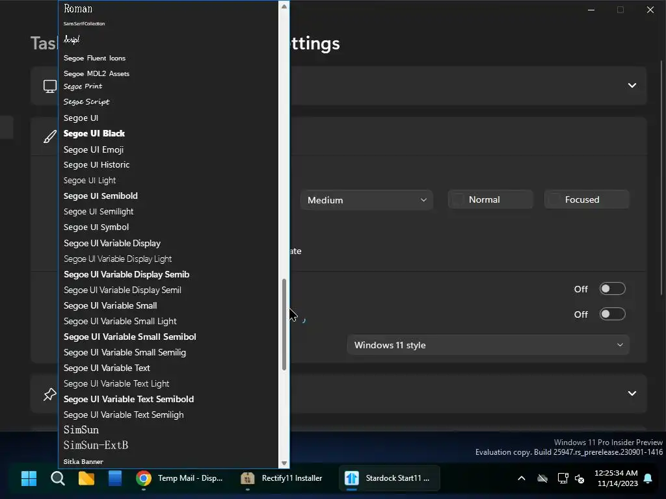This screenshot has height=499, width=666.
Task: Pick the Script font entry
Action: point(168,40)
